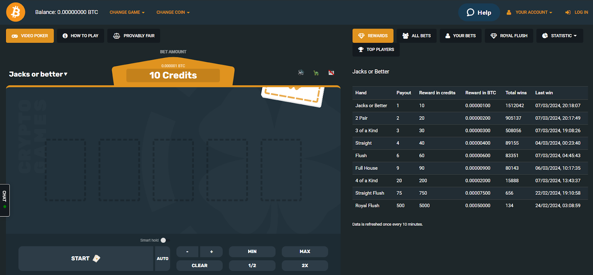Expand the Jacks or better game selector
This screenshot has height=275, width=593.
coord(38,74)
